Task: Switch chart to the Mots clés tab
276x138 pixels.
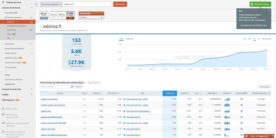Action: (130, 39)
